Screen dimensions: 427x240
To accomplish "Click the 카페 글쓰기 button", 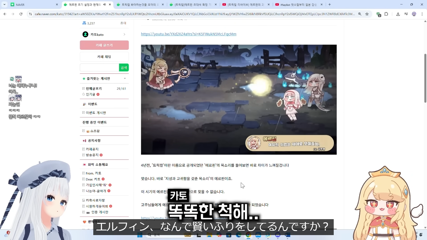I will [104, 45].
